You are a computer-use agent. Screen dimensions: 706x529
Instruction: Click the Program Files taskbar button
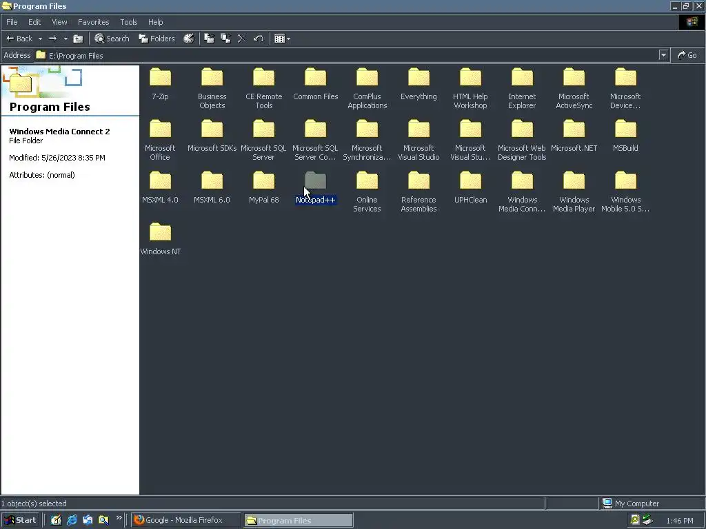click(x=299, y=521)
